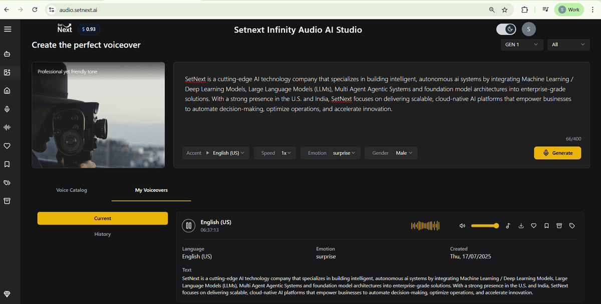
Task: Open the diamond premium sidebar icon
Action: 7,294
